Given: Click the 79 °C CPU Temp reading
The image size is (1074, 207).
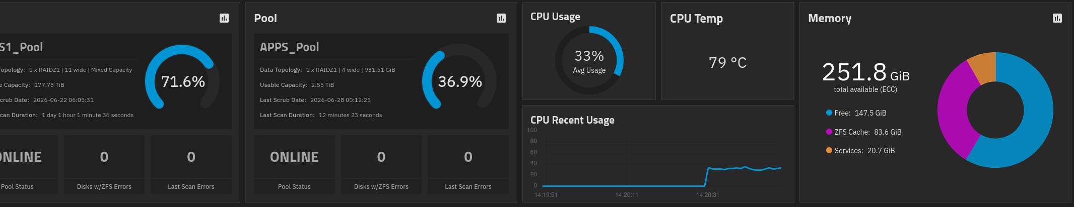Looking at the screenshot, I should (x=727, y=62).
